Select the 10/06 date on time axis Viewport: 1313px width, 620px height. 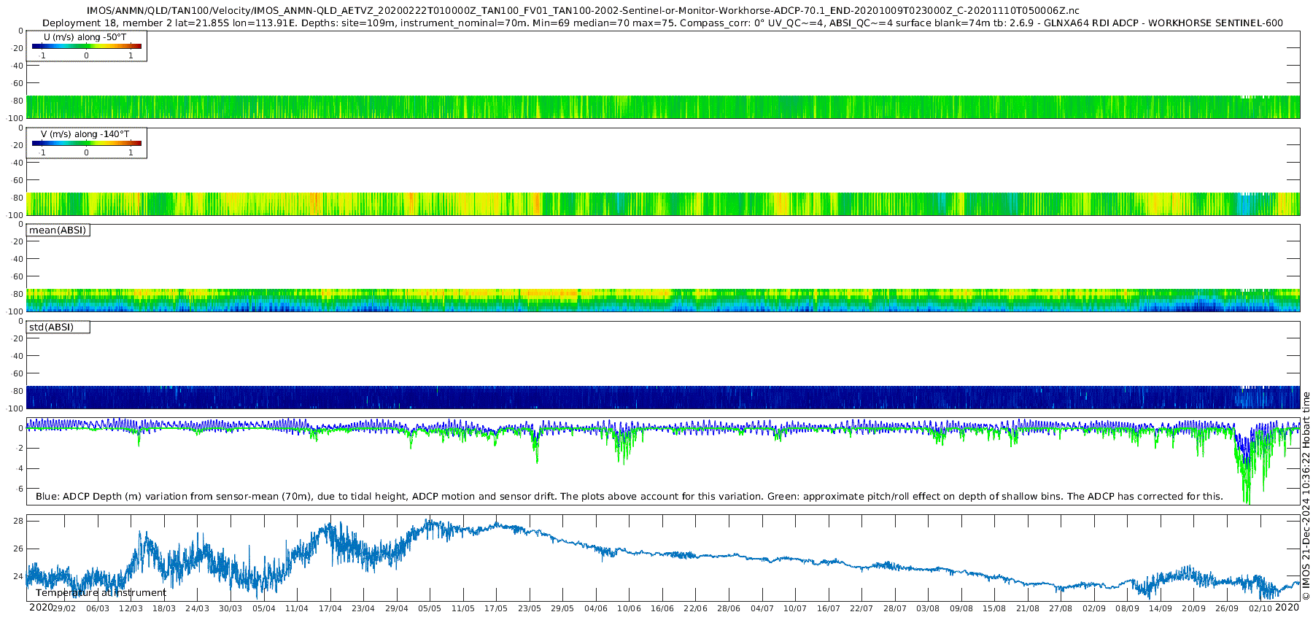(629, 608)
